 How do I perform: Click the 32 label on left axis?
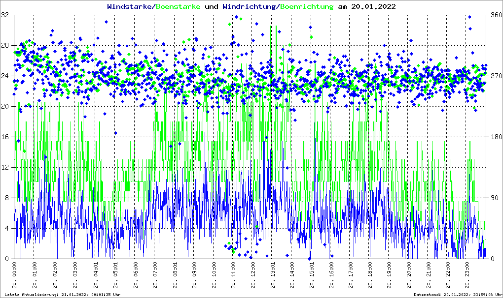tap(6, 15)
